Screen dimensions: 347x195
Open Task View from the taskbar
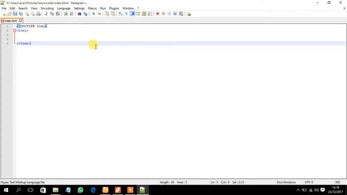click(x=30, y=190)
